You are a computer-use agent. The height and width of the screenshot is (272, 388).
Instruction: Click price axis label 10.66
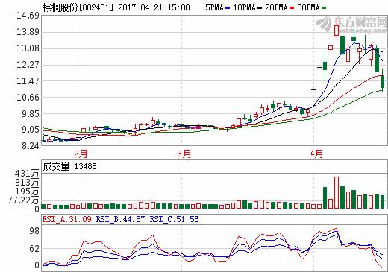pyautogui.click(x=28, y=98)
